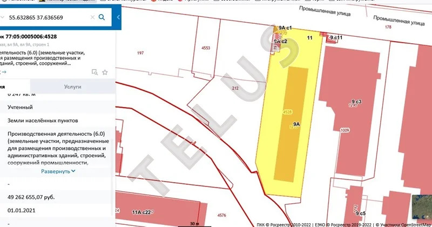Expand description via Развернуть
The height and width of the screenshot is (227, 432).
click(x=58, y=171)
